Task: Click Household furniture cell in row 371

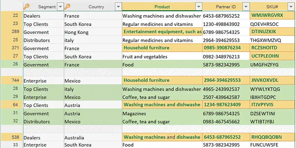Action: click(x=162, y=48)
